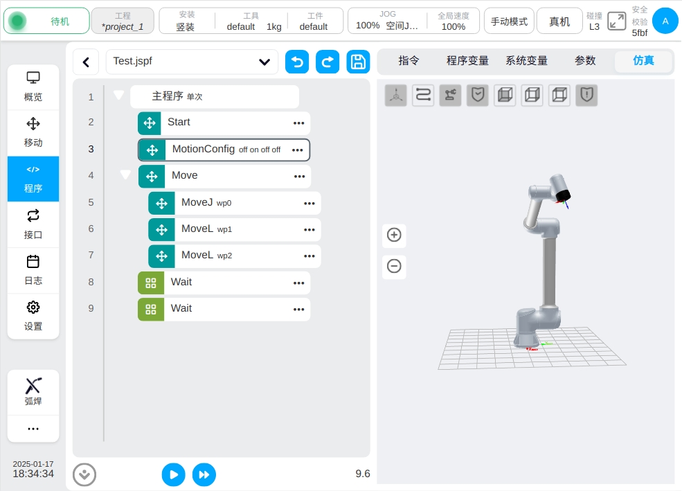Toggle the trajectory path display button
Screen dimensions: 682x491
click(423, 95)
